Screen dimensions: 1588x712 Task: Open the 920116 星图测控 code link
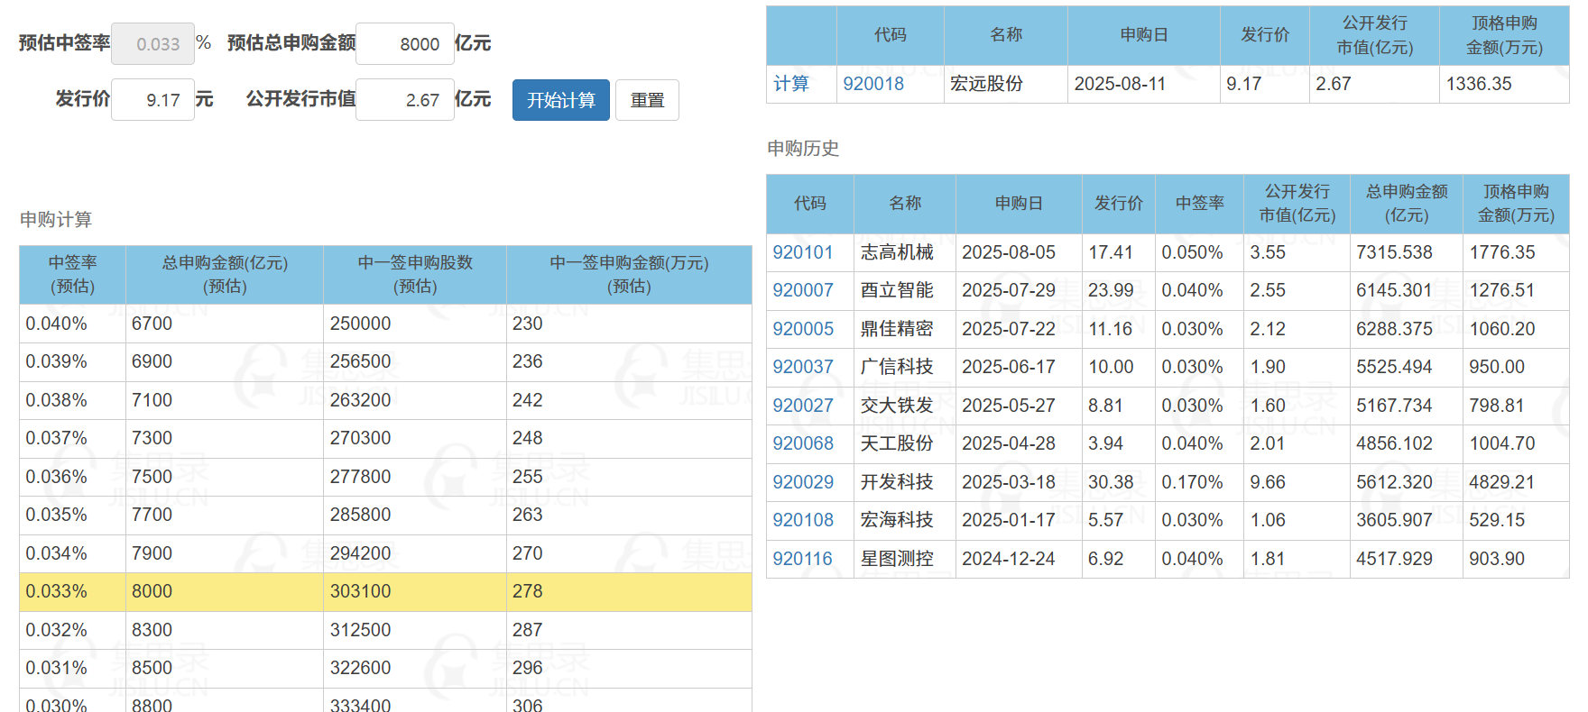pyautogui.click(x=802, y=559)
